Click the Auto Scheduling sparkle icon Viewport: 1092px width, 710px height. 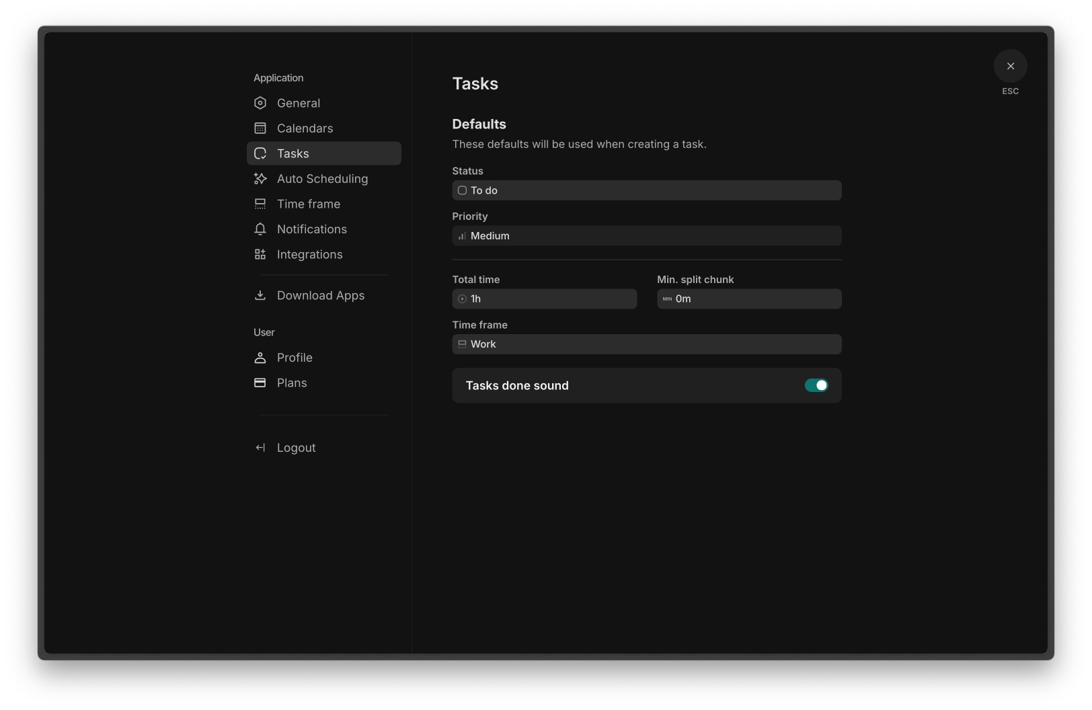click(260, 179)
